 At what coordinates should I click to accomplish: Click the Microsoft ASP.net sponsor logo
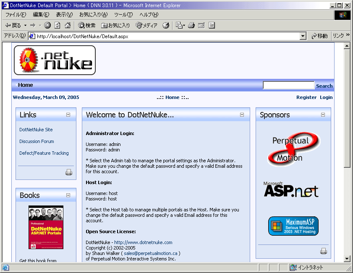291,190
